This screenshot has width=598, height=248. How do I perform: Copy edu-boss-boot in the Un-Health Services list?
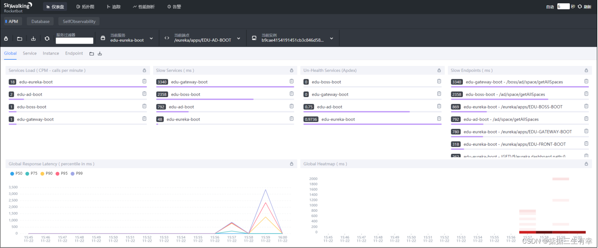coord(439,81)
